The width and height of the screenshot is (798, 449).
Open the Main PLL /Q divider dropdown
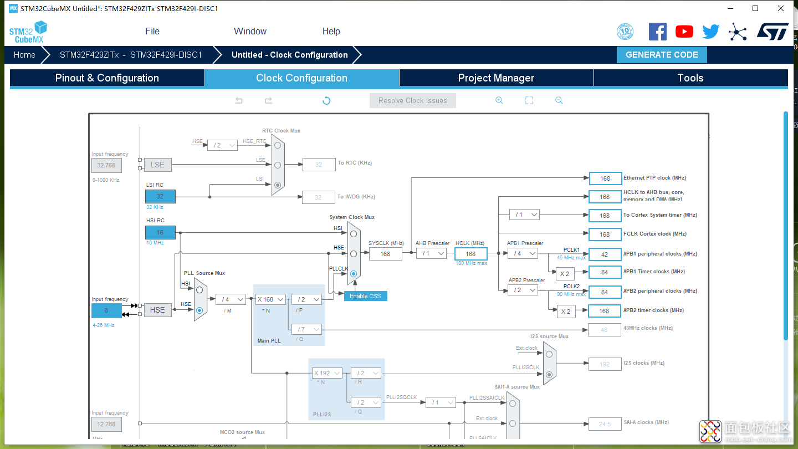[x=306, y=329]
